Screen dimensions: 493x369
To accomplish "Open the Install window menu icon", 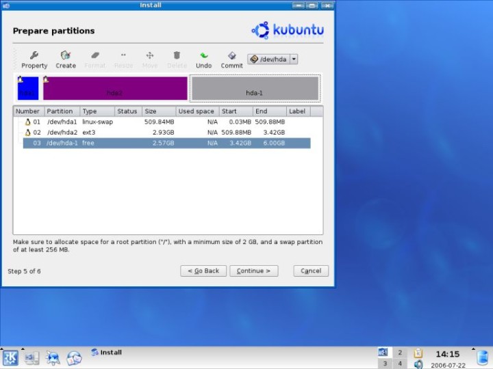I will (6, 5).
